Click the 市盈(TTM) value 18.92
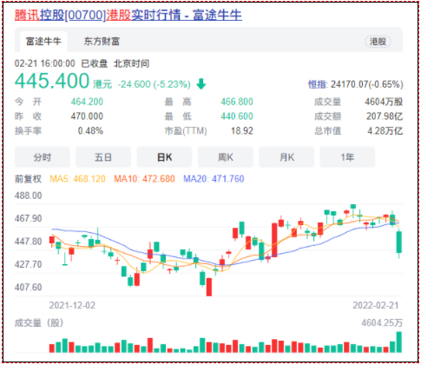 (x=242, y=131)
